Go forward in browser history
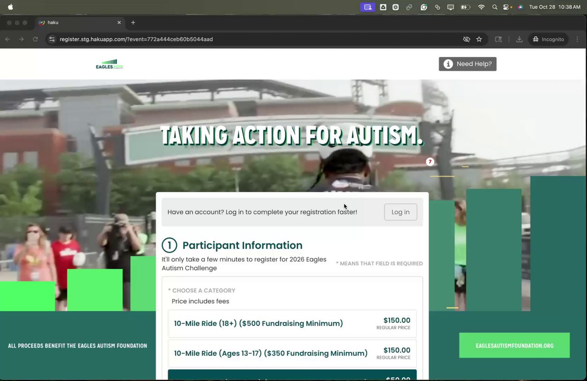The image size is (587, 381). pyautogui.click(x=22, y=39)
